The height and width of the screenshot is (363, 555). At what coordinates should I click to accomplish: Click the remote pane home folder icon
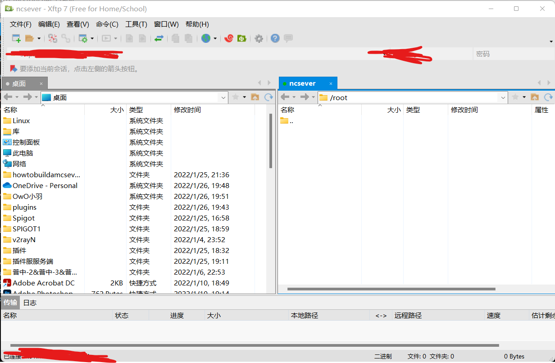point(535,97)
